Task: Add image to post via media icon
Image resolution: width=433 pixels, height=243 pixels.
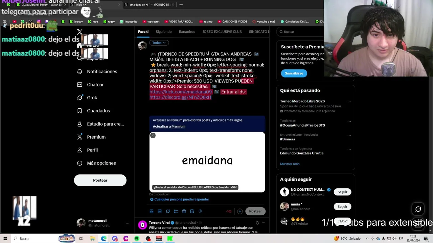Action: click(152, 211)
